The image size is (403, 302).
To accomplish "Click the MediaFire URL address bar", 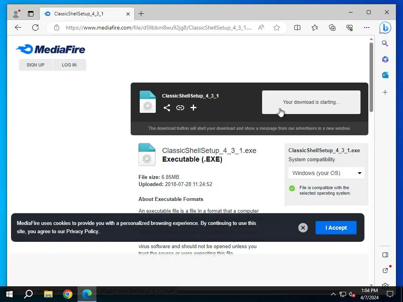I will click(158, 28).
